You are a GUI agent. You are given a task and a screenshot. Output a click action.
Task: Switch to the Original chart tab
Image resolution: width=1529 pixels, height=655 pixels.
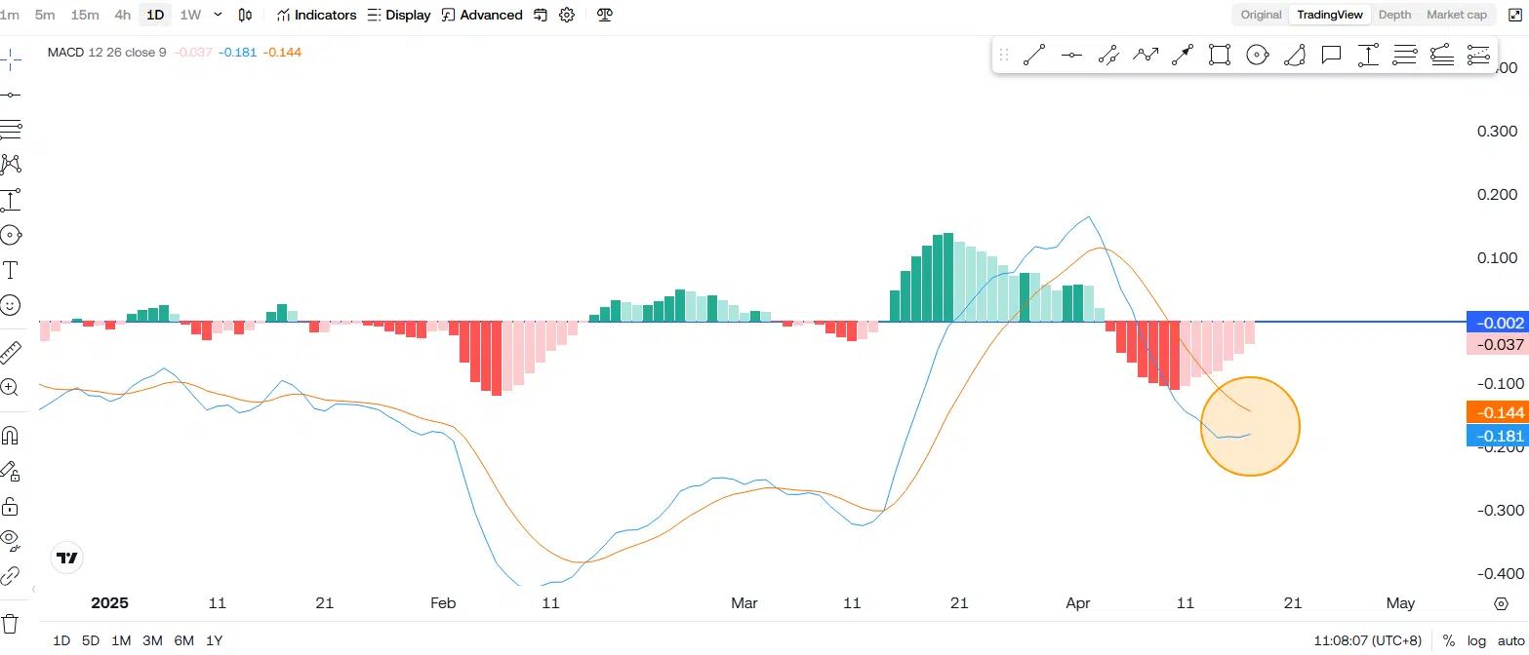1261,15
